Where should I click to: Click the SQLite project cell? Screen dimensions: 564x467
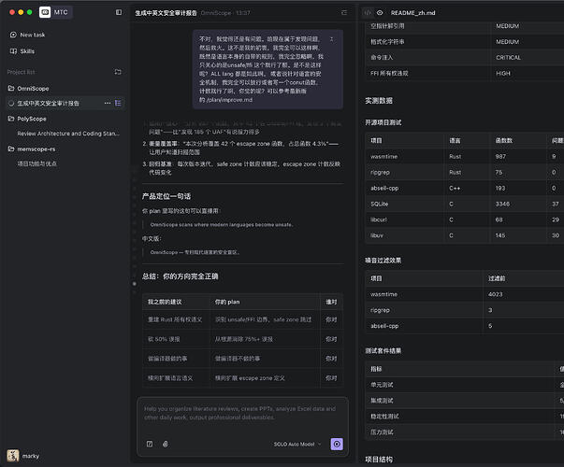pos(379,204)
